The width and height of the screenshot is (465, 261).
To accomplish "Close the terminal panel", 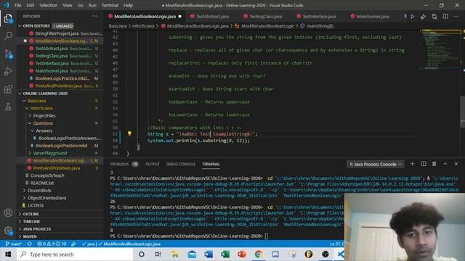I will (x=456, y=164).
